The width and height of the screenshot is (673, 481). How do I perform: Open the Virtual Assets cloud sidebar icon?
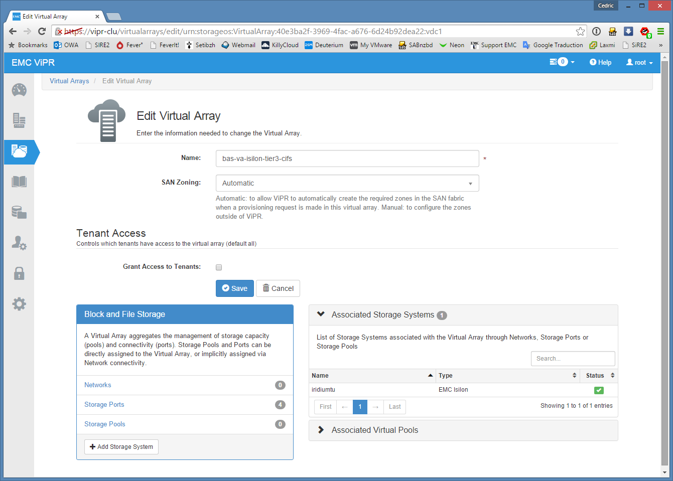[19, 151]
